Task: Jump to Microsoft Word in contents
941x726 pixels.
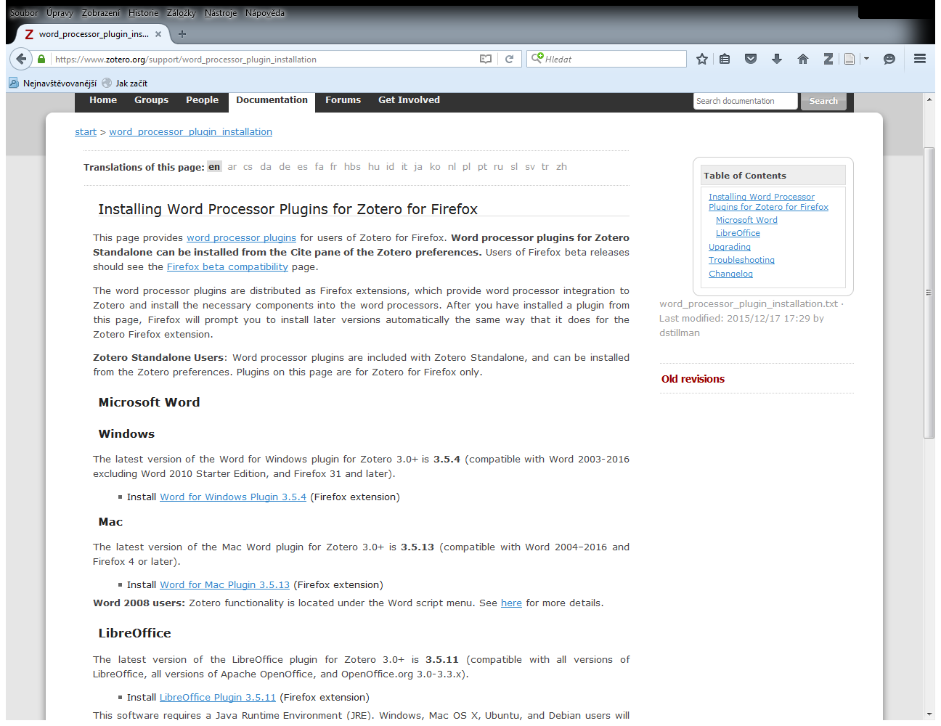Action: click(746, 220)
